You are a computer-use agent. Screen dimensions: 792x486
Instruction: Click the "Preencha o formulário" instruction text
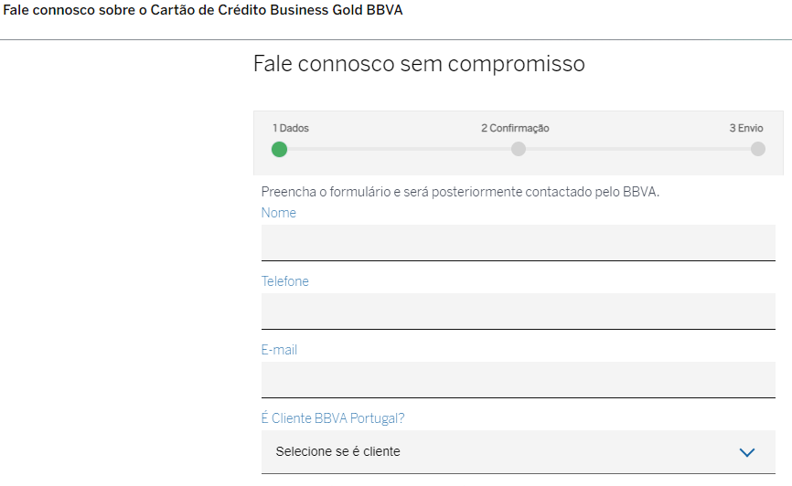pos(460,193)
